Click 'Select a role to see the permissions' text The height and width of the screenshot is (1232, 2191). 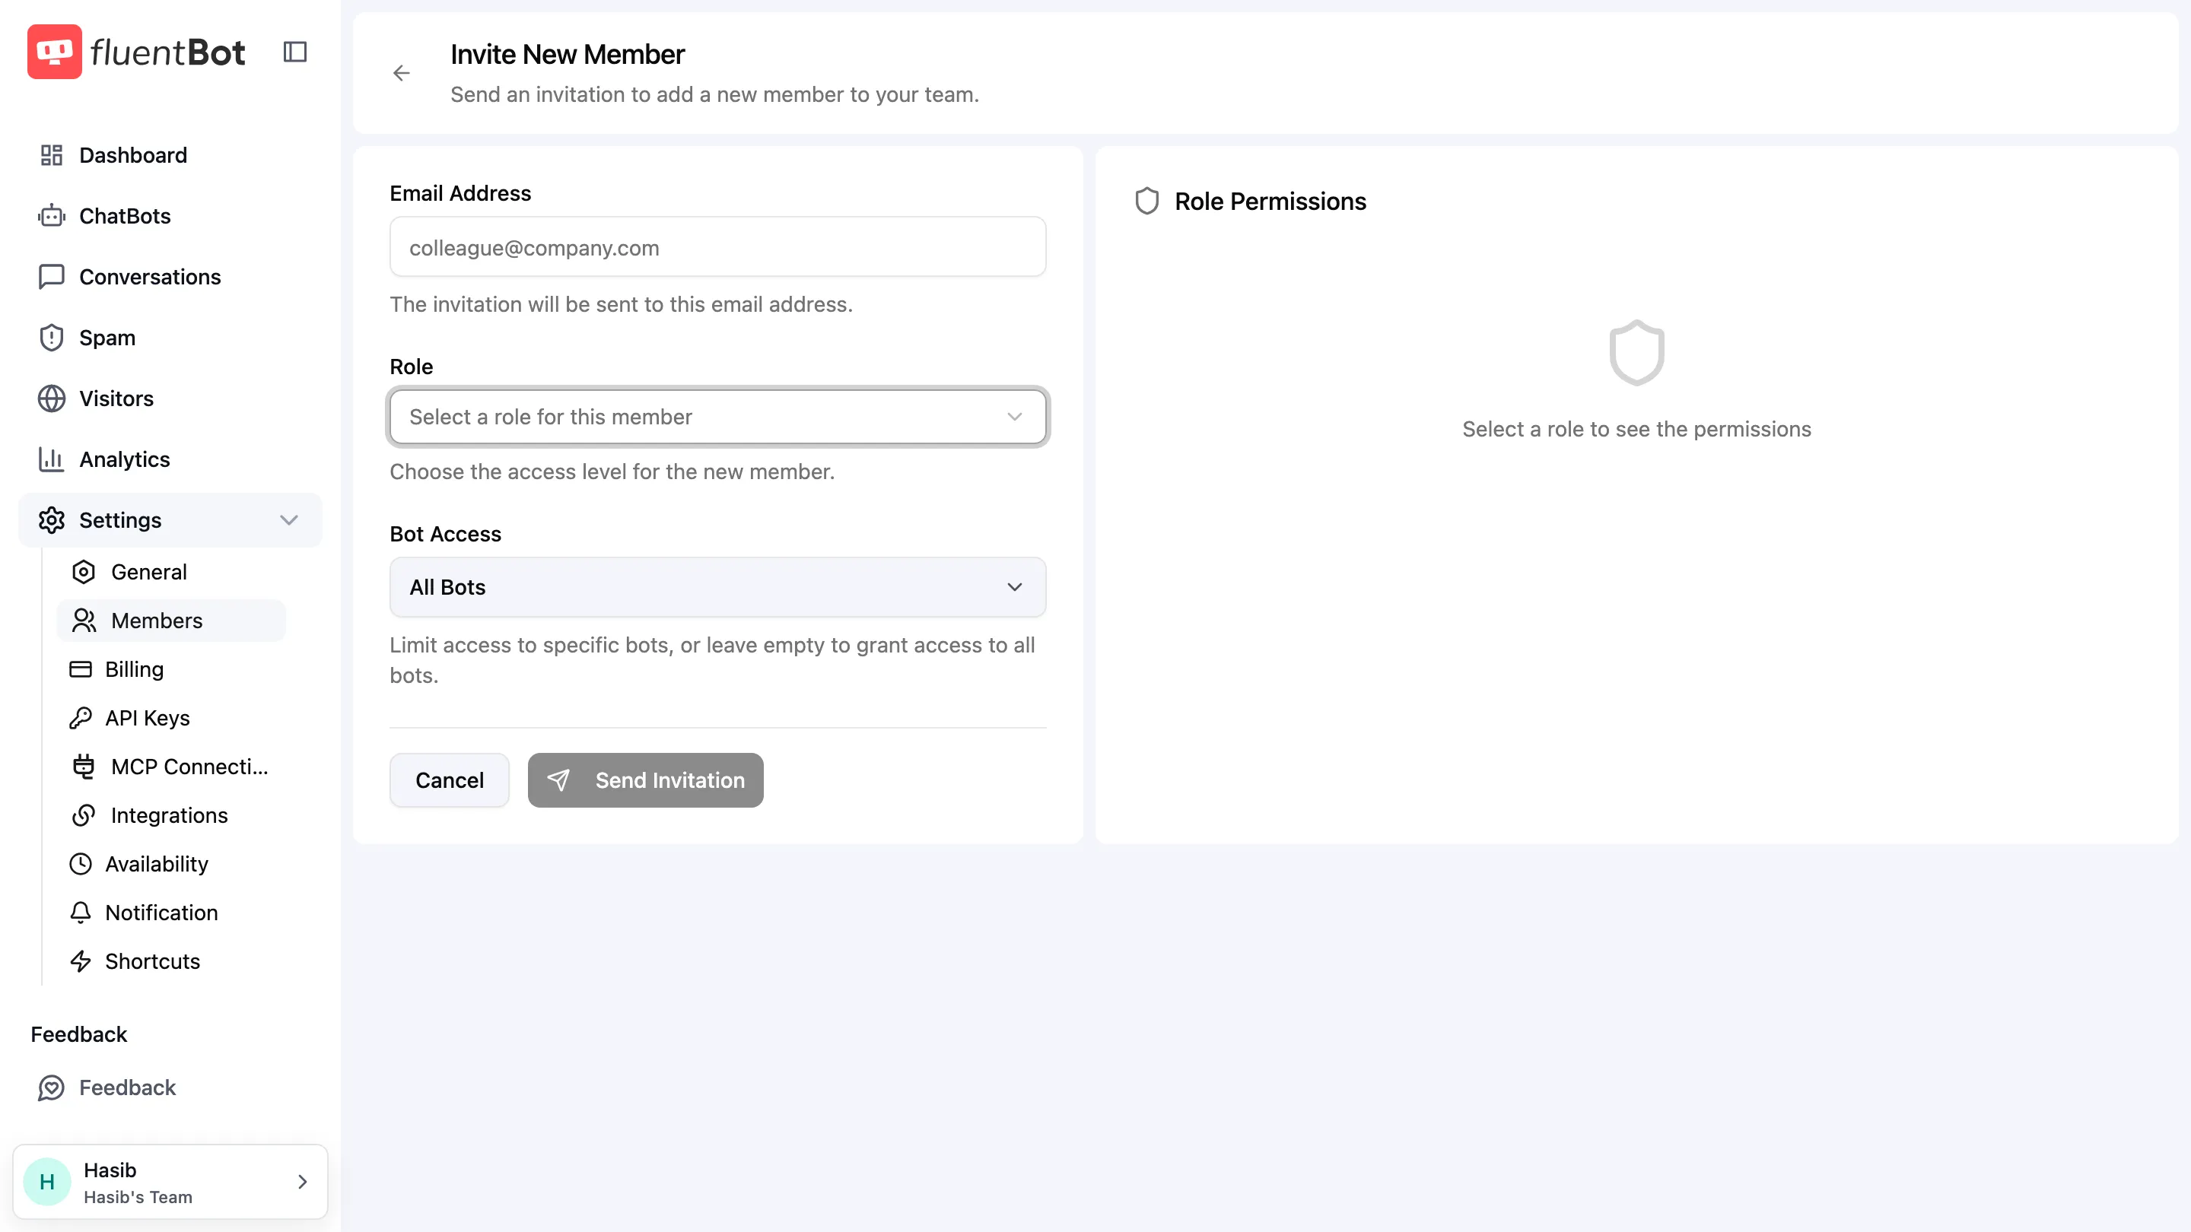click(x=1636, y=428)
